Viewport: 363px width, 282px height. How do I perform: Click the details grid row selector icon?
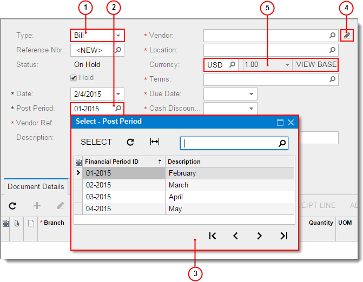[x=5, y=223]
